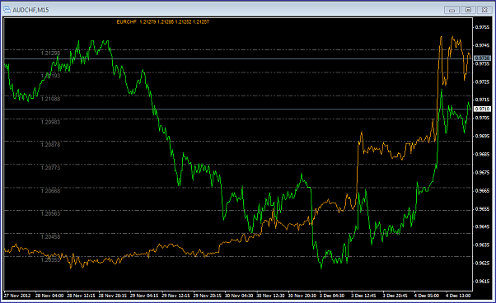Click the AUDCHF chart window icon
Image resolution: width=496 pixels, height=303 pixels.
pos(7,10)
